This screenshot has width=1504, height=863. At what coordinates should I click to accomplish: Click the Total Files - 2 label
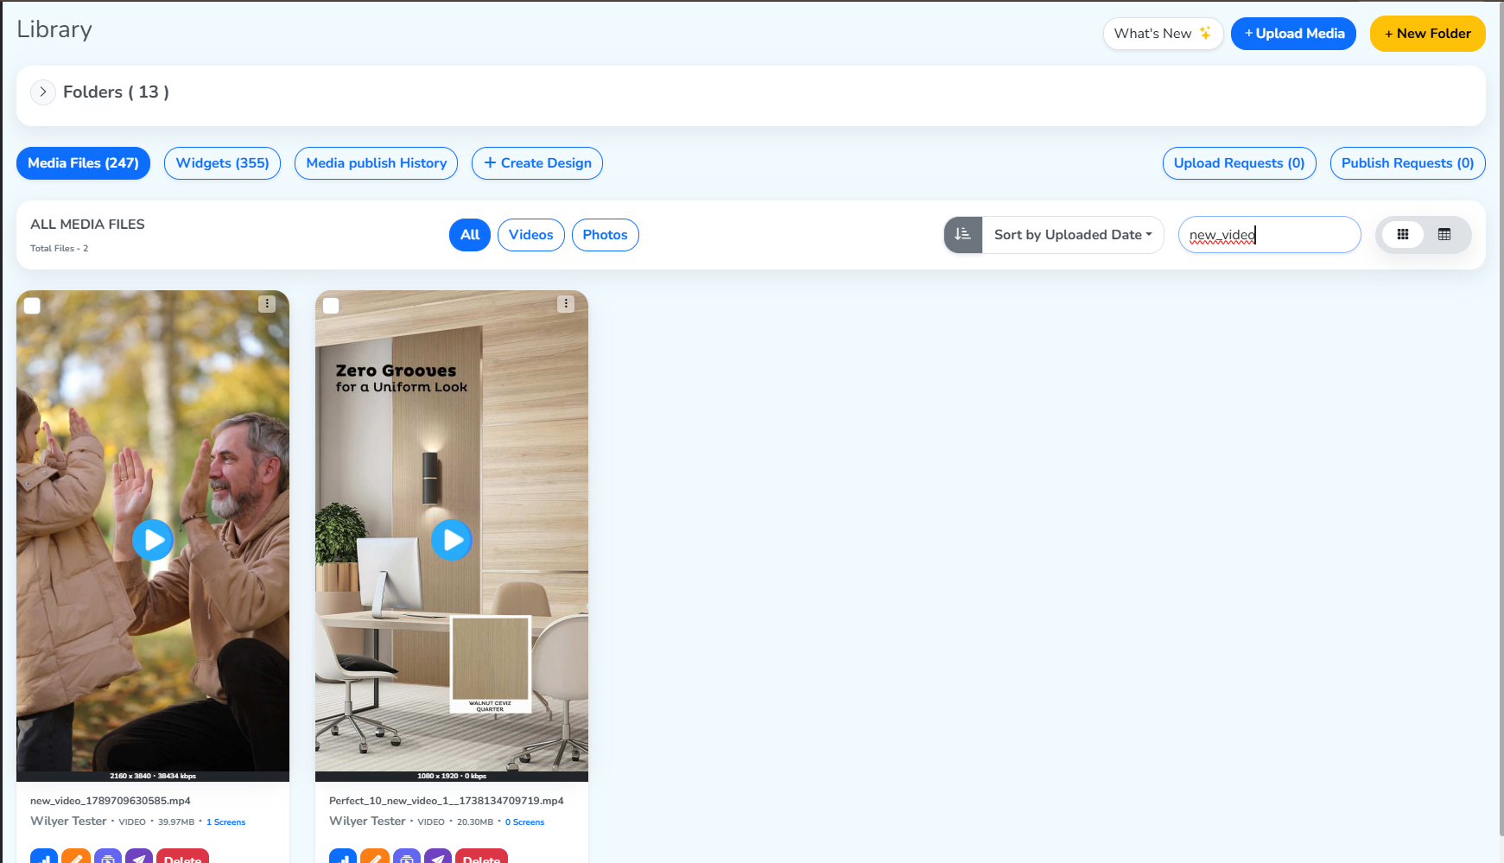pyautogui.click(x=59, y=249)
